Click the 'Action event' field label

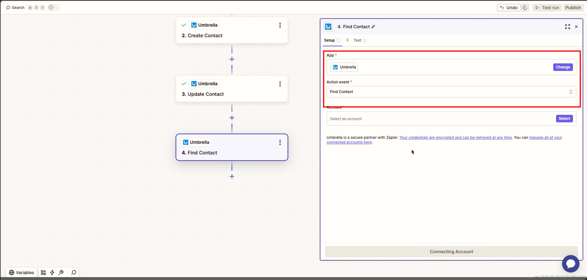338,82
